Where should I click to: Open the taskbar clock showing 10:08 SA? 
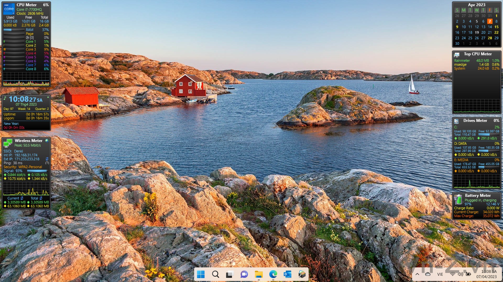[486, 274]
